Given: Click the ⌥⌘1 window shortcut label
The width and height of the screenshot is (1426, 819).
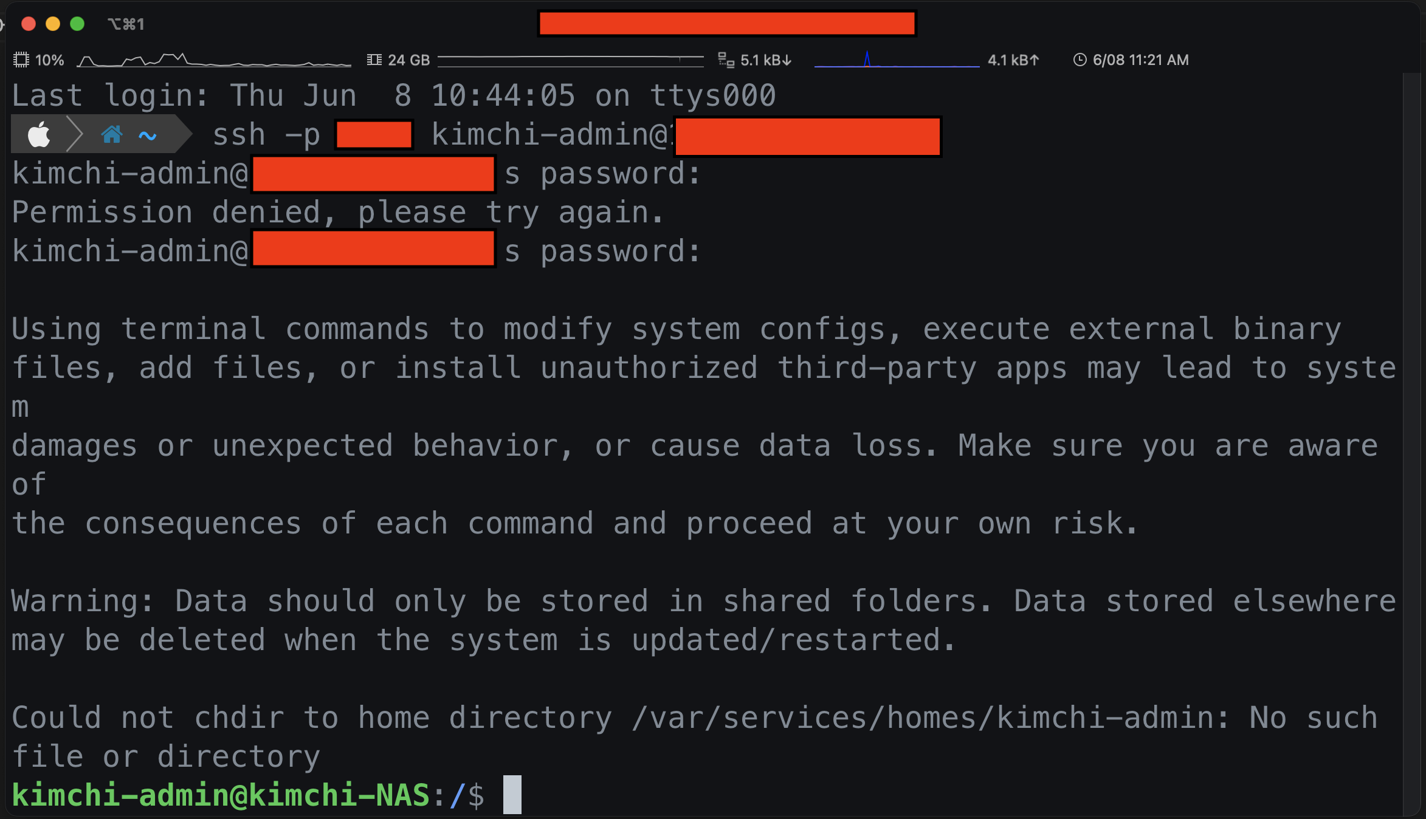Looking at the screenshot, I should click(x=126, y=24).
